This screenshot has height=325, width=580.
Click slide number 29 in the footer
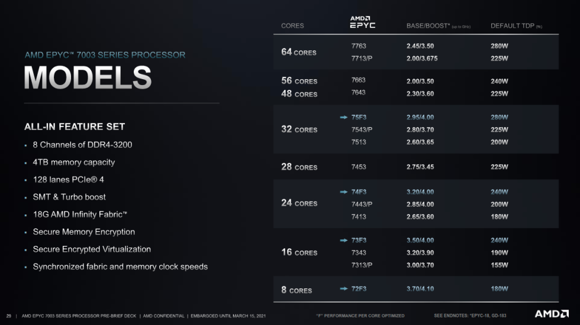pos(8,316)
